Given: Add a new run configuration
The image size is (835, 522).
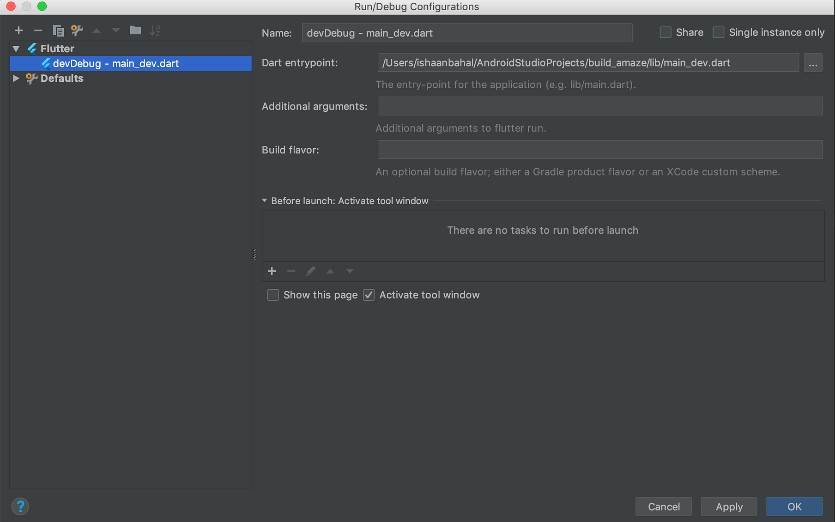Looking at the screenshot, I should click(x=18, y=30).
